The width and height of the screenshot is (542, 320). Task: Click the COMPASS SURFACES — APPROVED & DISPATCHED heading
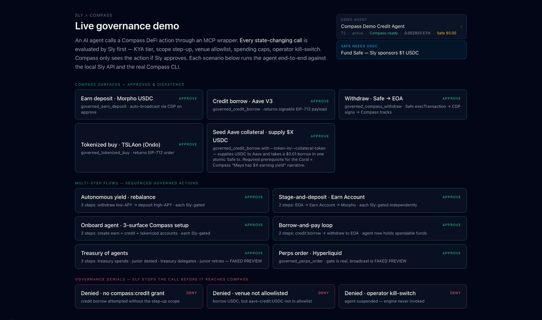click(130, 85)
